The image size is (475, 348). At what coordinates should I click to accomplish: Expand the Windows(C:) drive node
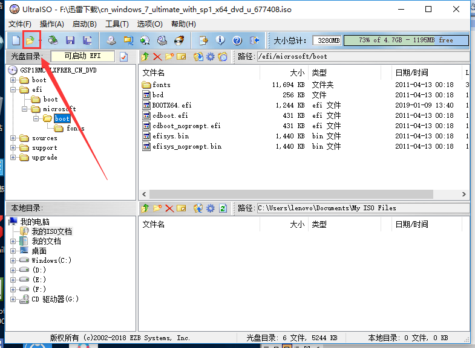13,260
